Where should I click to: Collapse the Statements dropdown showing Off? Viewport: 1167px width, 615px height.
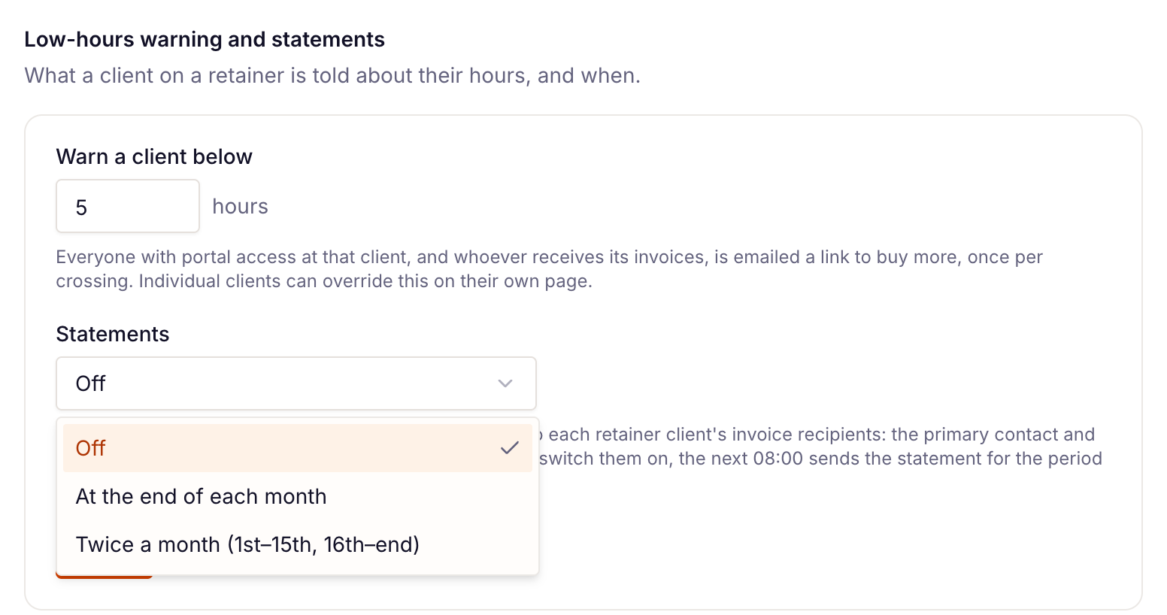click(296, 383)
